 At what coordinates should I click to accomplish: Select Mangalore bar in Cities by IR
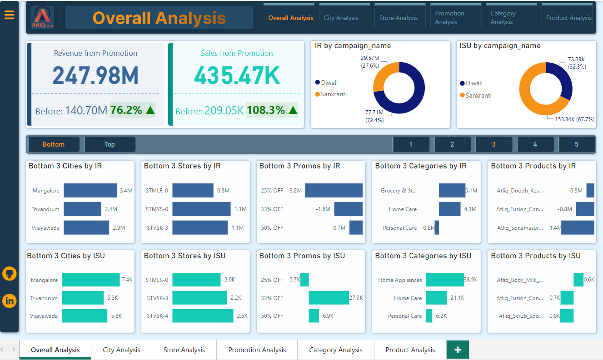(90, 191)
